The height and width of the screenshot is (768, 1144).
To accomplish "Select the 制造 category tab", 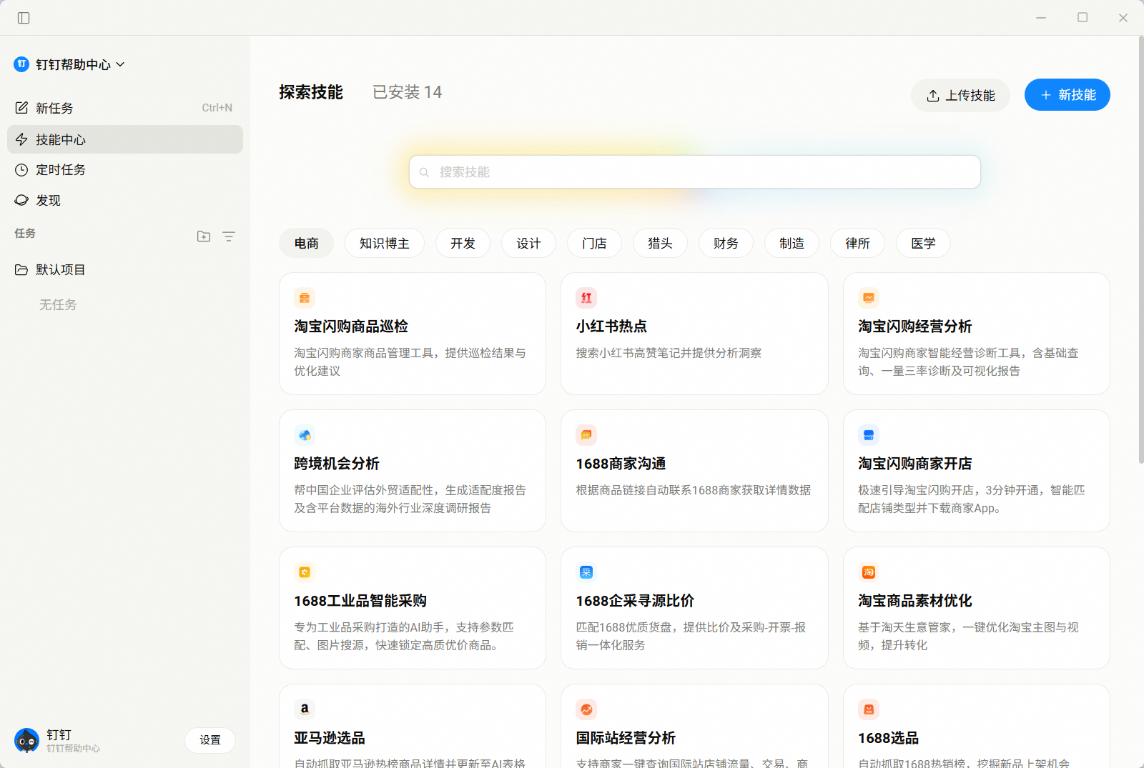I will tap(792, 243).
